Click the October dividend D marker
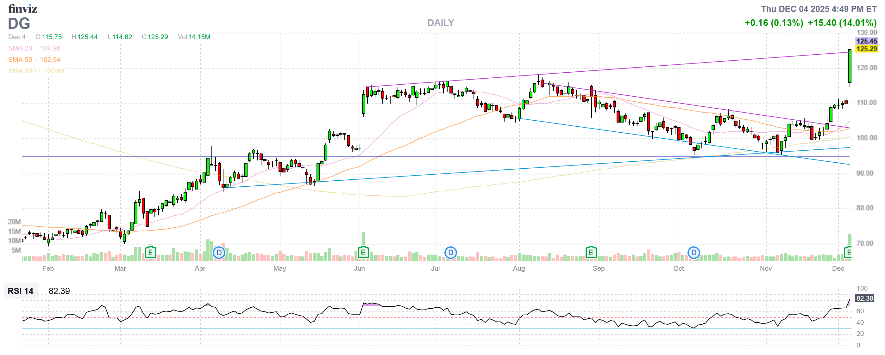The image size is (885, 355). tap(694, 253)
